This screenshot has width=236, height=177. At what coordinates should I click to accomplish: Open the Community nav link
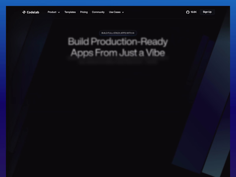pos(98,12)
